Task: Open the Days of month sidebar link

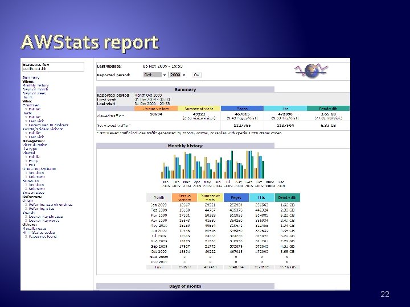Action: (x=35, y=89)
